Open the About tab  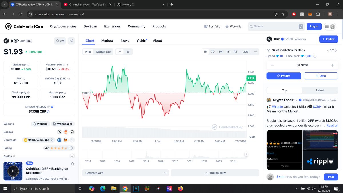click(157, 41)
